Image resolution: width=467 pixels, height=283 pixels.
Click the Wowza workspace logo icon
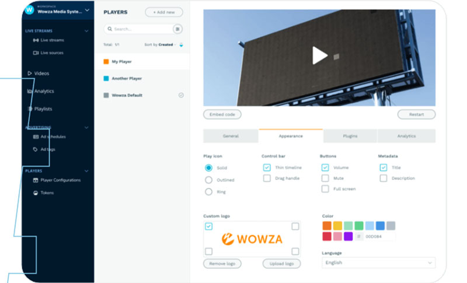30,10
